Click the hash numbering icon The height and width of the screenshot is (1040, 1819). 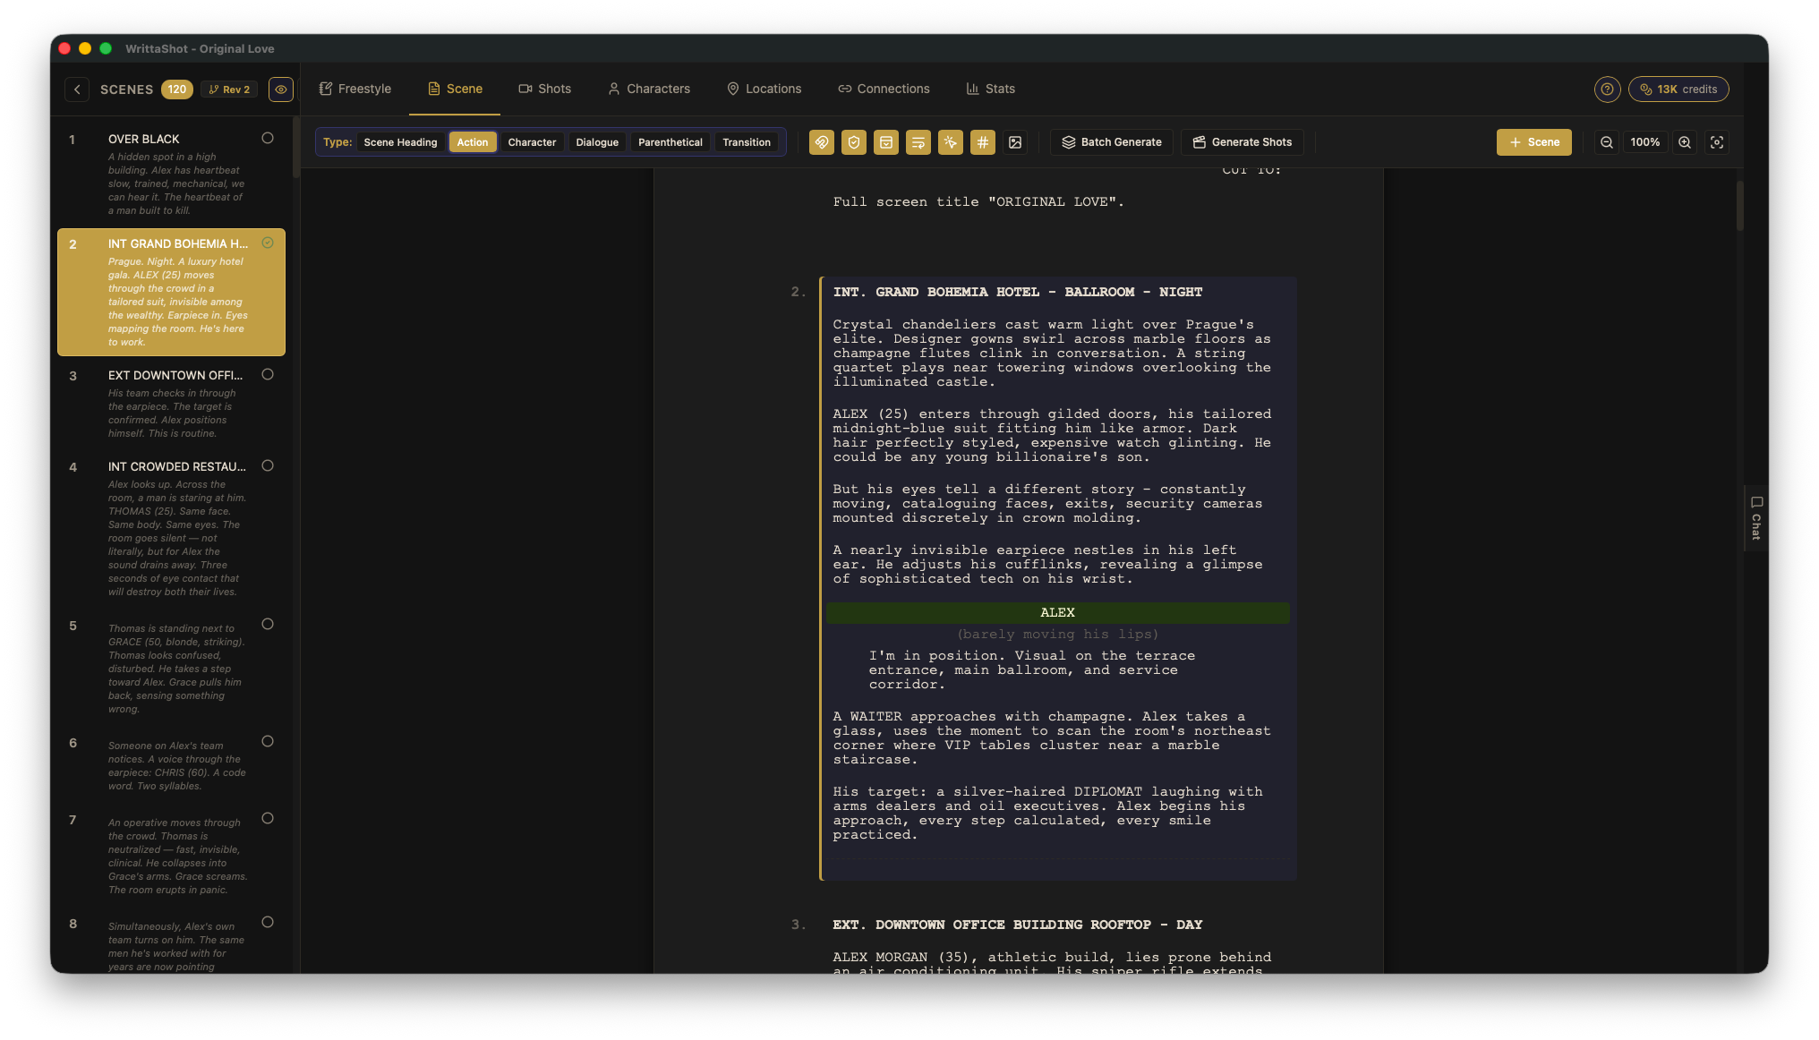[982, 141]
